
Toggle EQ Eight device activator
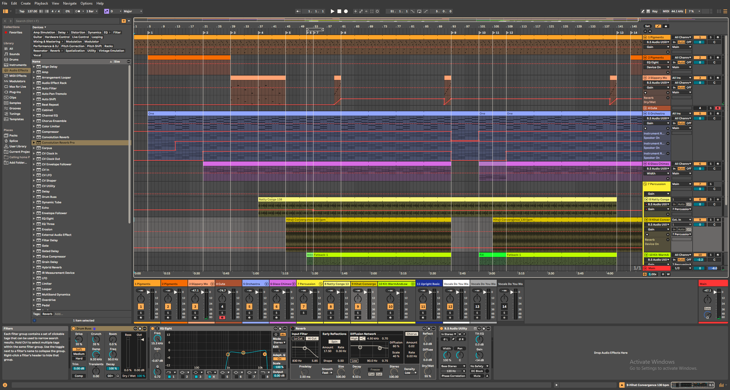tap(153, 329)
